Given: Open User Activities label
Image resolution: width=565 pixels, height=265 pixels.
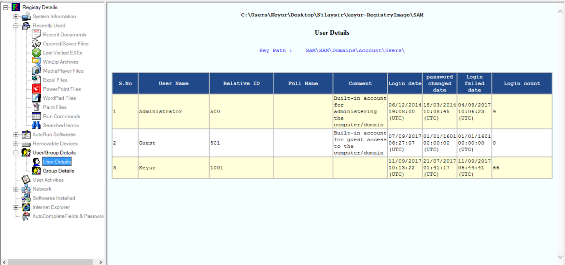Looking at the screenshot, I should (48, 180).
